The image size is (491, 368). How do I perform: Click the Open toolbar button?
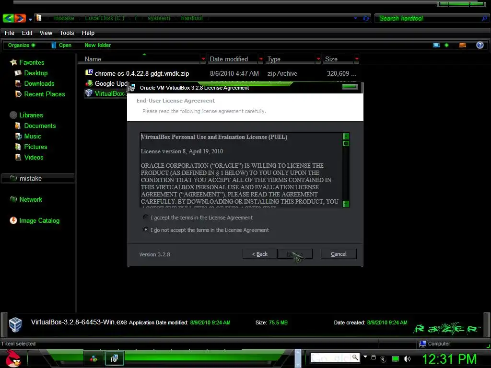pos(61,45)
